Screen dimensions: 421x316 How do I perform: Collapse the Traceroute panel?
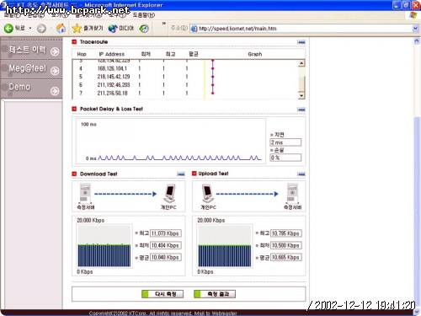pyautogui.click(x=301, y=42)
